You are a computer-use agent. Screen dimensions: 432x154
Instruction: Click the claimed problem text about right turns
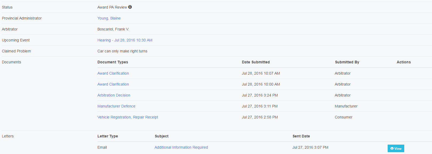[x=122, y=51]
